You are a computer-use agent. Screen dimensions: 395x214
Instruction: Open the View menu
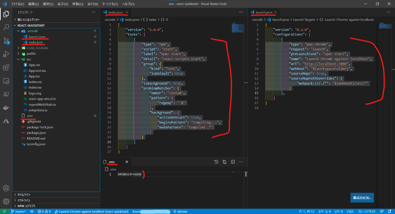63,4
